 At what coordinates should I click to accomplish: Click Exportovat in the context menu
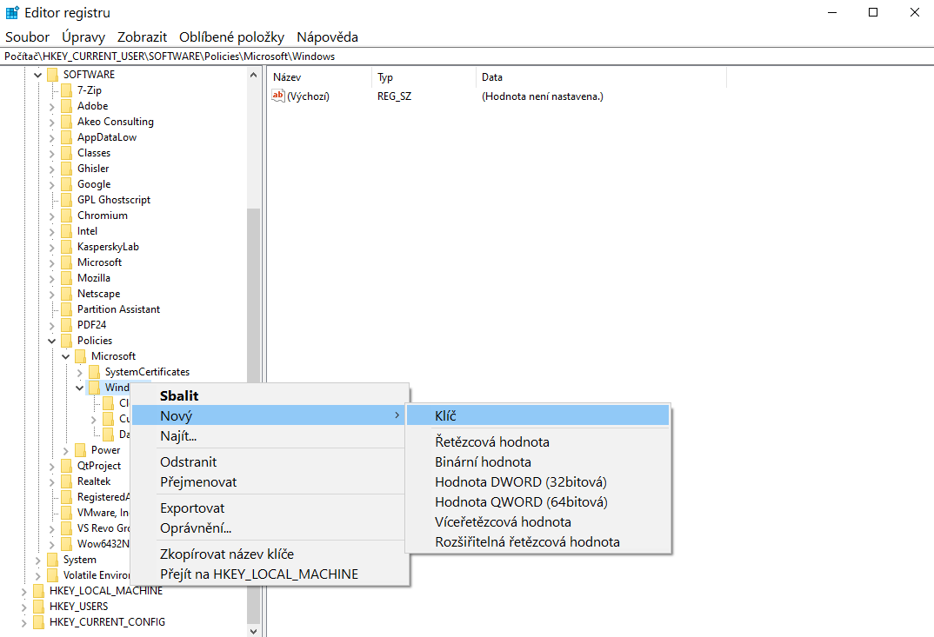[x=192, y=508]
